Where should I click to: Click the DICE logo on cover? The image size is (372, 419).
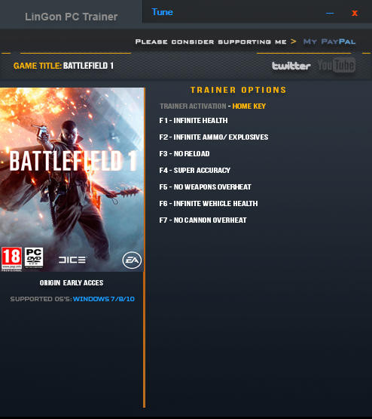click(x=72, y=260)
